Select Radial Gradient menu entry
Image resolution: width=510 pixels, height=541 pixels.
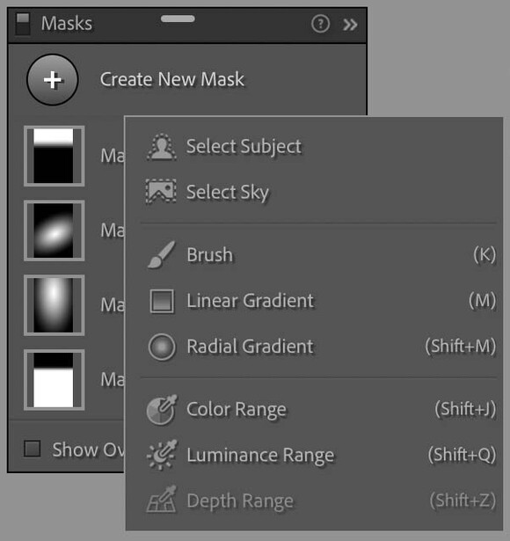tap(314, 347)
